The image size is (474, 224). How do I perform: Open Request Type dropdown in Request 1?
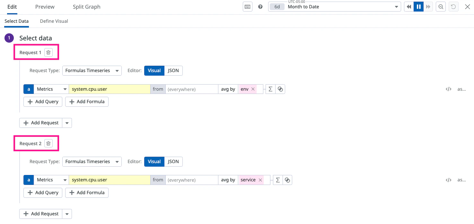(92, 71)
